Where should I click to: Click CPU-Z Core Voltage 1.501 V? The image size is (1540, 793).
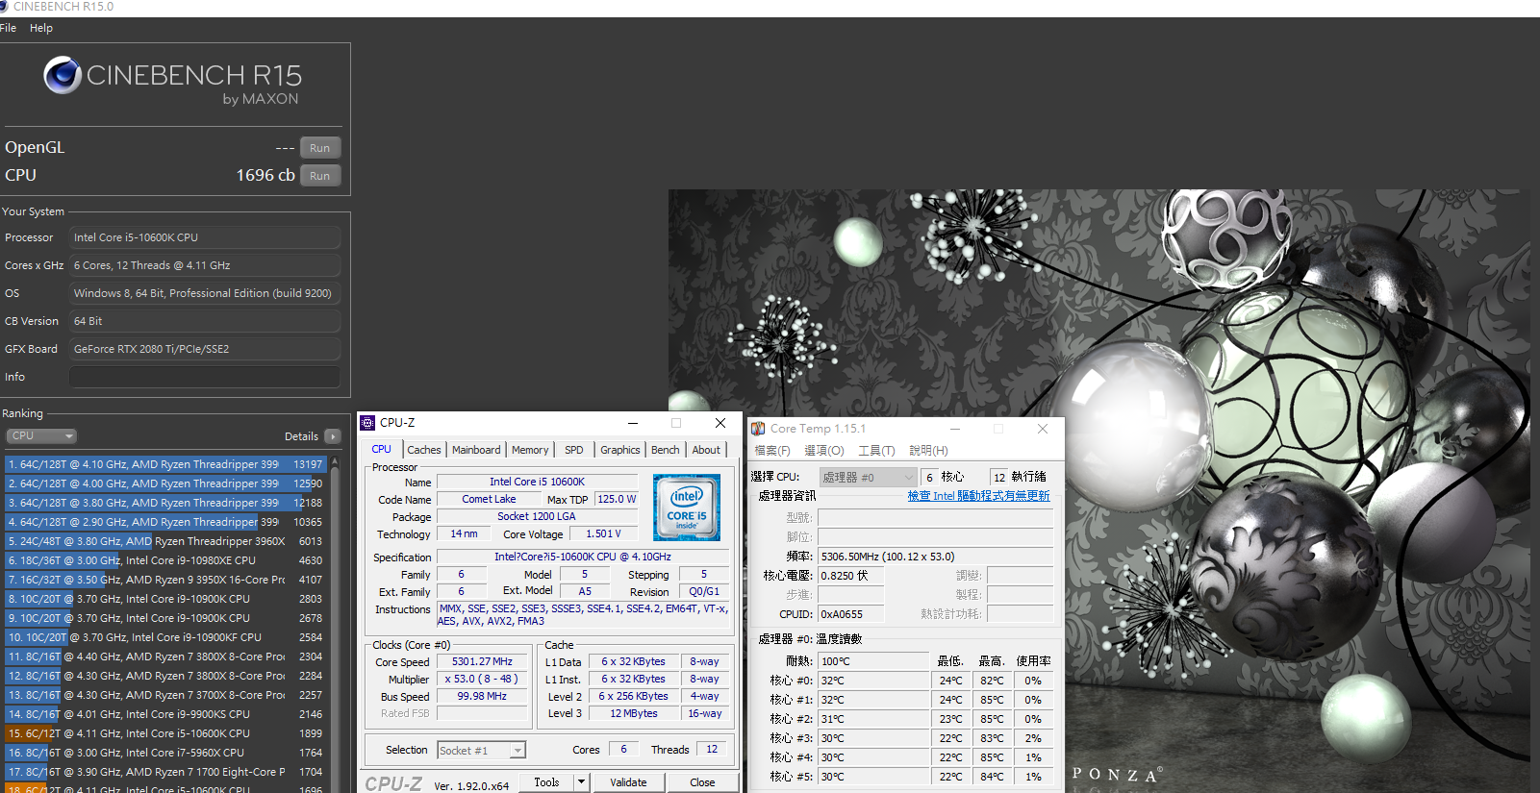[603, 534]
